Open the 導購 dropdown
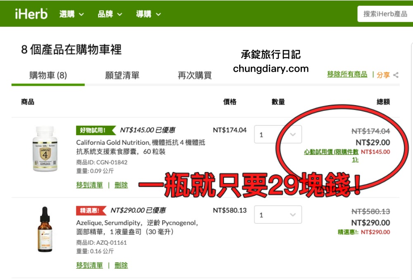The width and height of the screenshot is (413, 280). point(148,14)
